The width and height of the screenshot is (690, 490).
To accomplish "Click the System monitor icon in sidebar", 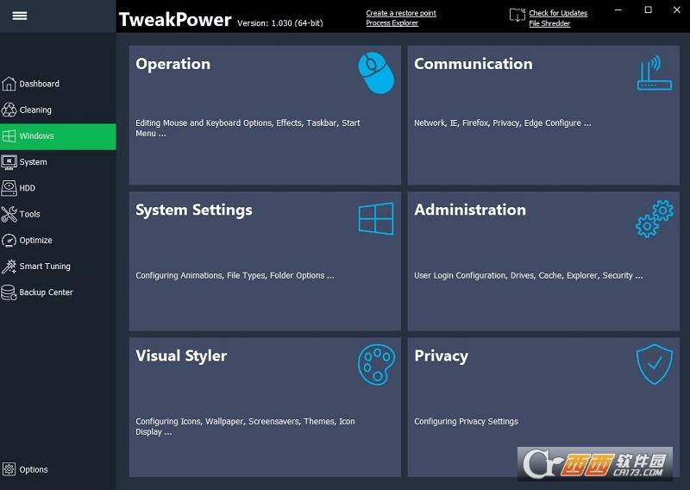I will click(9, 162).
